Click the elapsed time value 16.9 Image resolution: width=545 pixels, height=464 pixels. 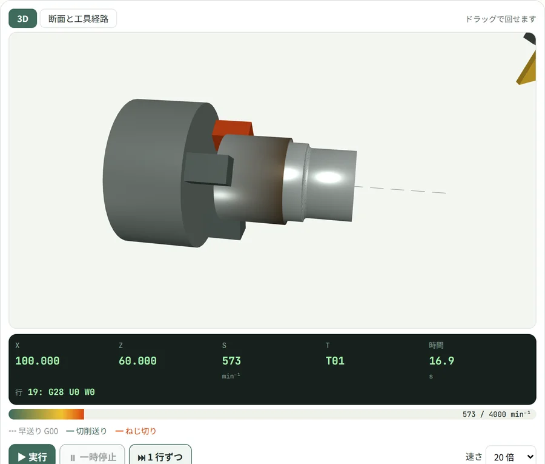[441, 361]
